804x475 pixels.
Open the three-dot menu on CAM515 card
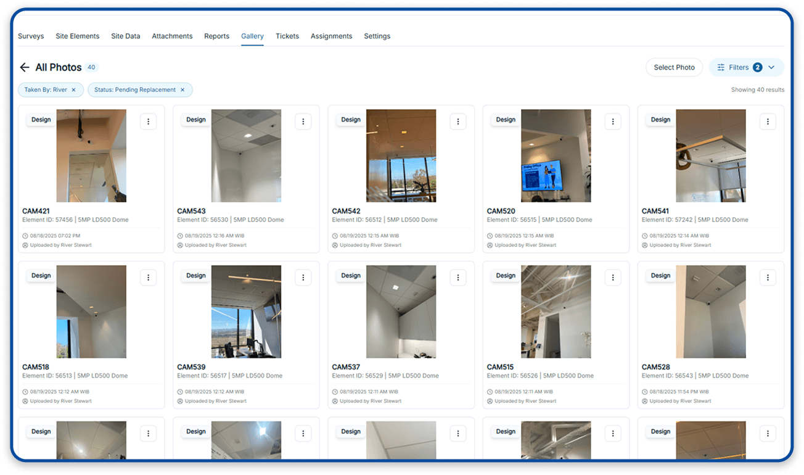(x=612, y=278)
